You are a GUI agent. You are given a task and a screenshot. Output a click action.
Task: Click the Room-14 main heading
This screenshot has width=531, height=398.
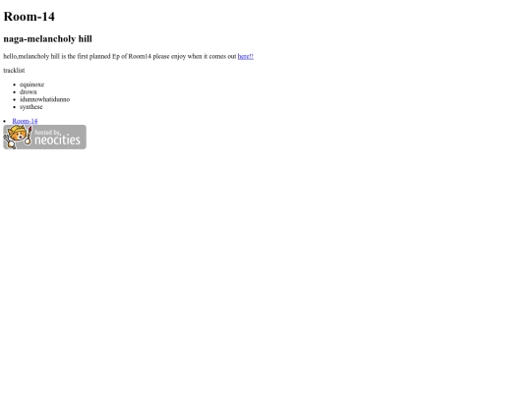pos(29,17)
